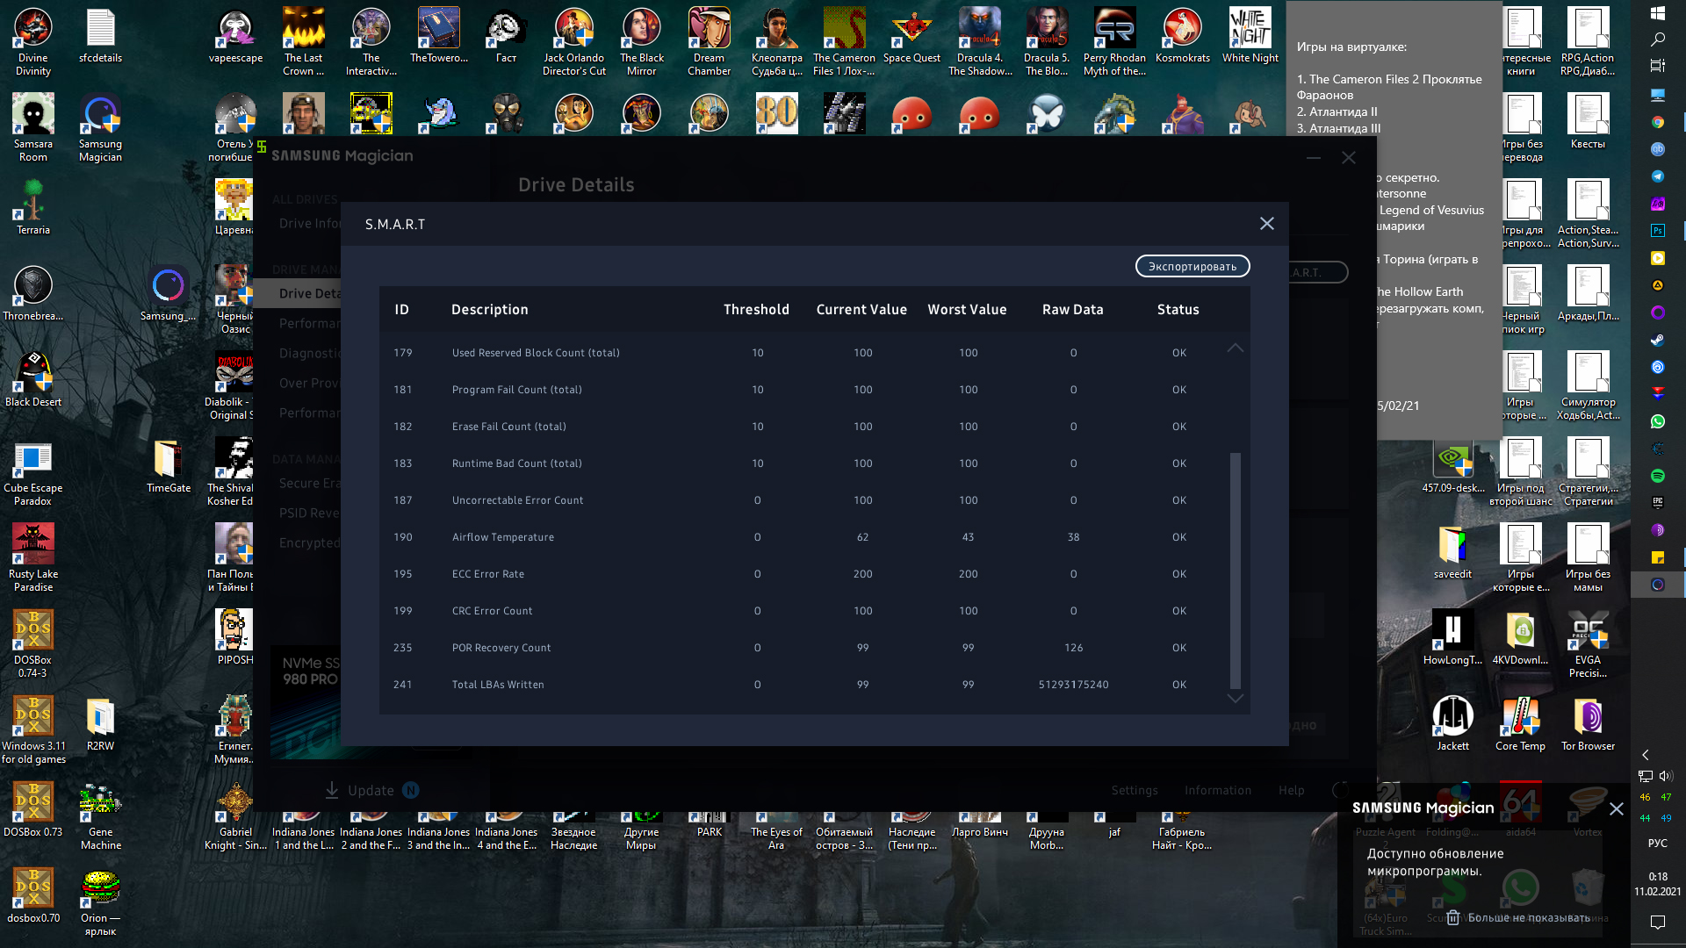The image size is (1686, 948).
Task: Open the Gene Machine desktop icon
Action: click(x=100, y=816)
